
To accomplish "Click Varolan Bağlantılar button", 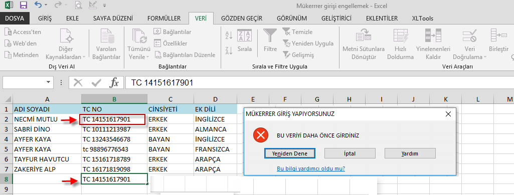I will pos(106,44).
